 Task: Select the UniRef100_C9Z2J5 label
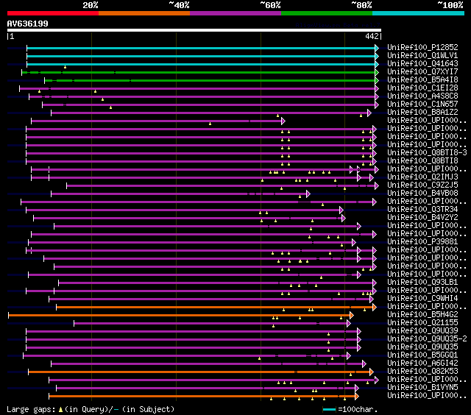pyautogui.click(x=422, y=185)
